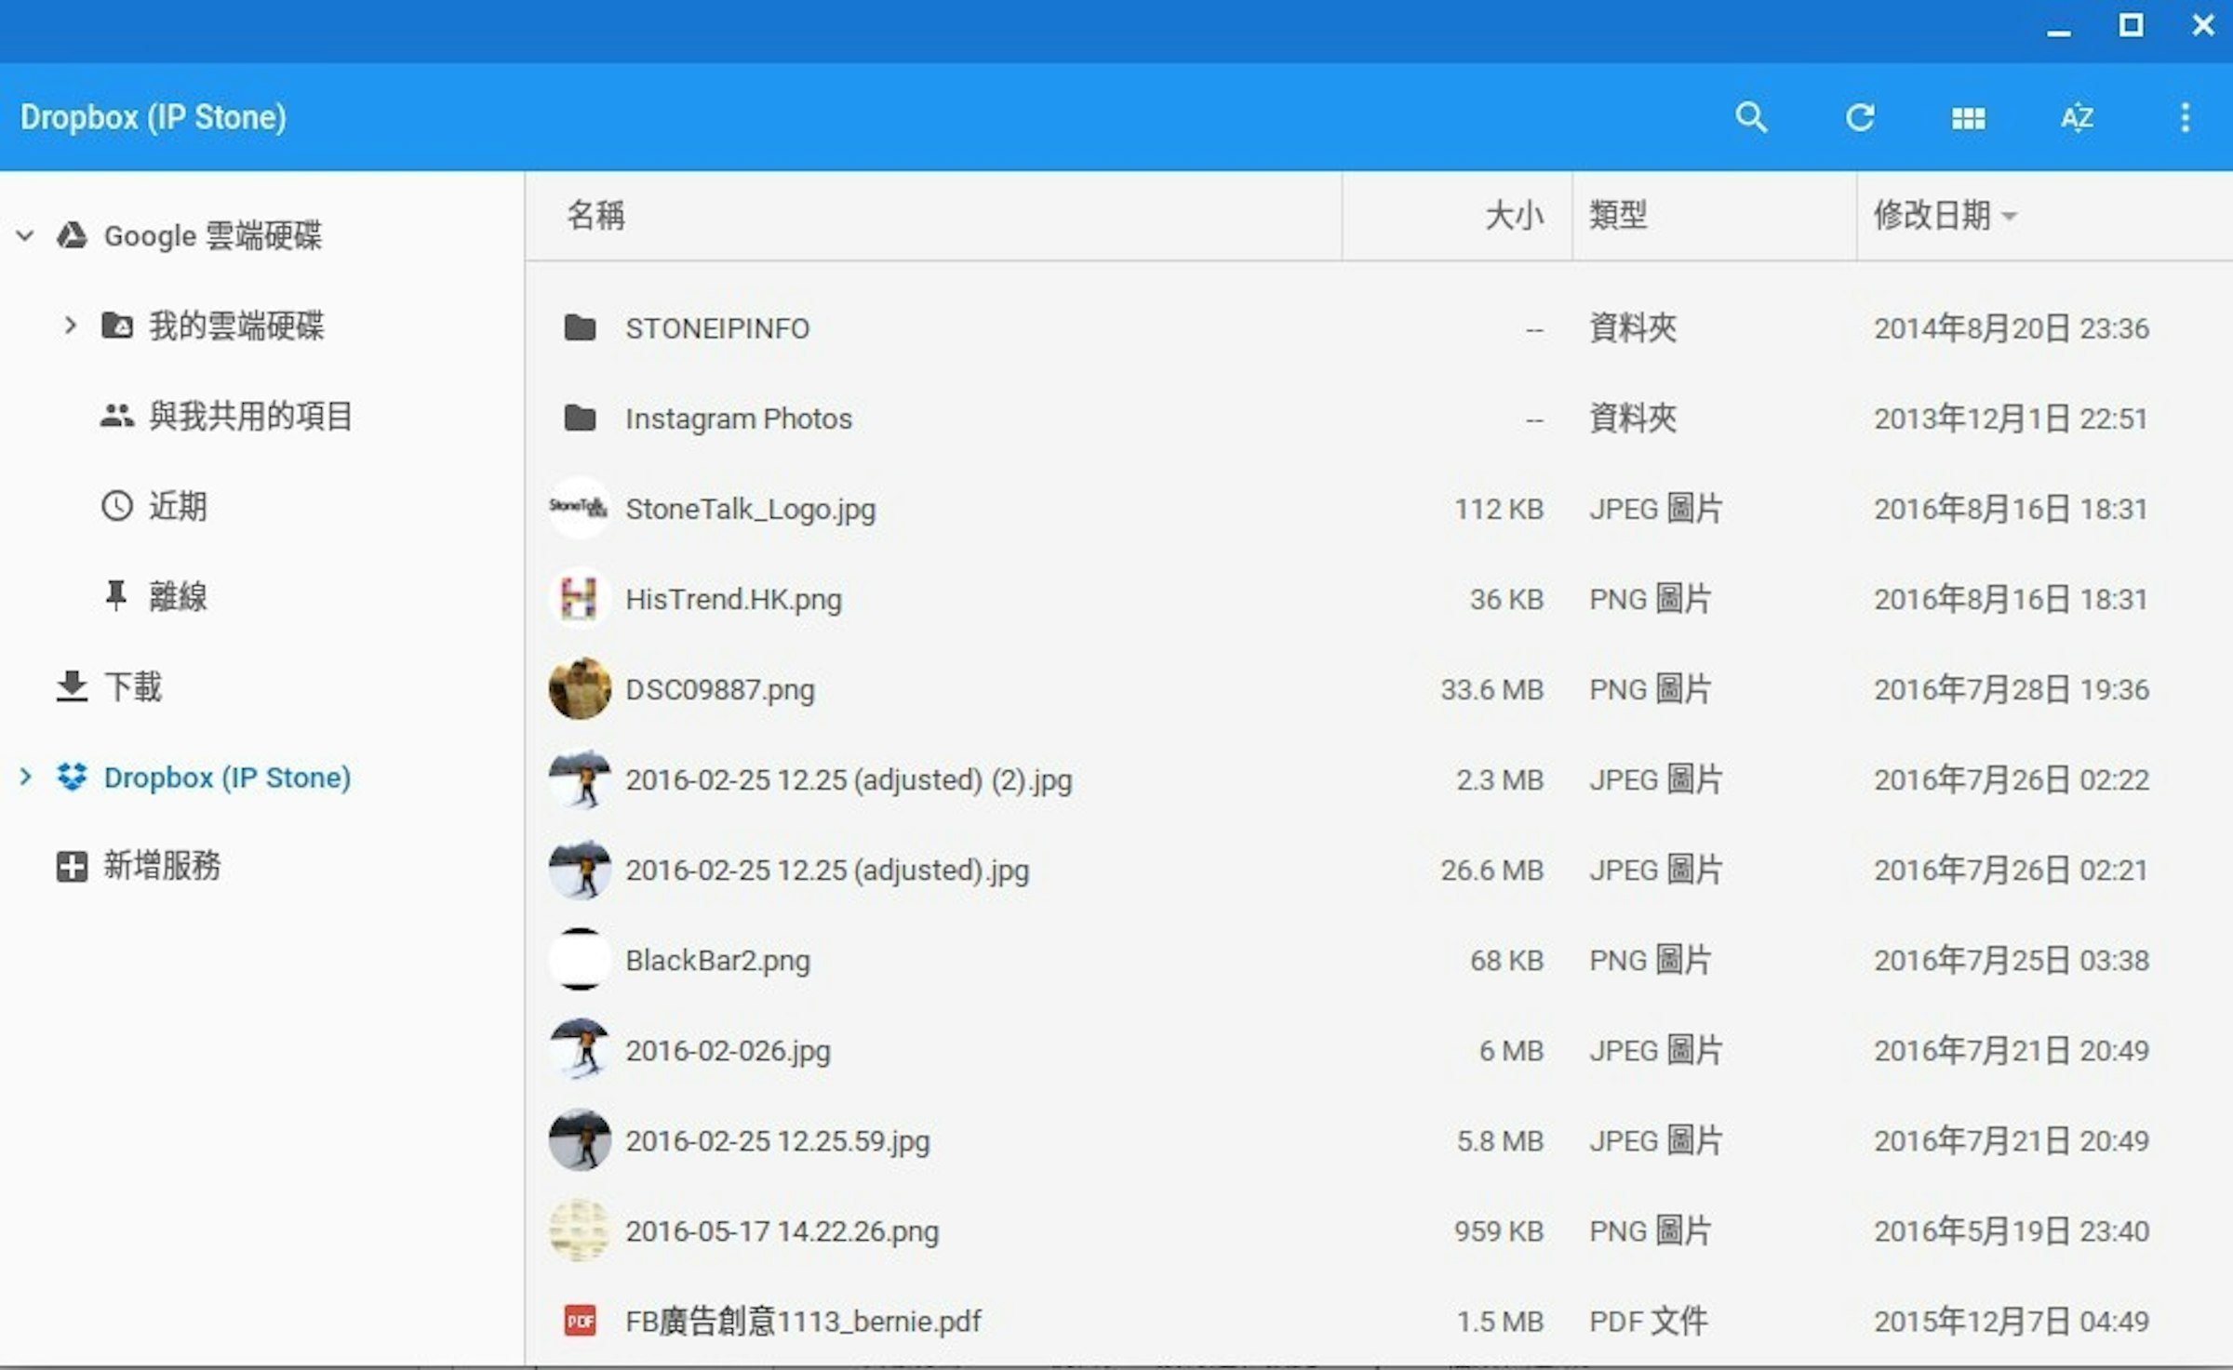
Task: Expand the 我的雲端硬碟 folder
Action: 70,326
